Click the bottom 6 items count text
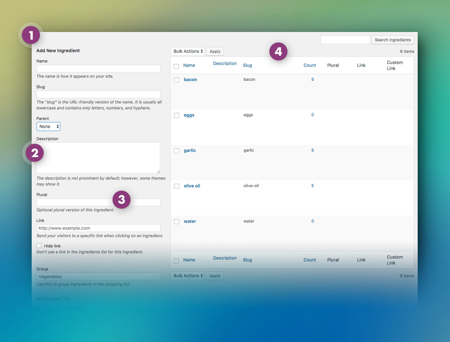 [407, 276]
